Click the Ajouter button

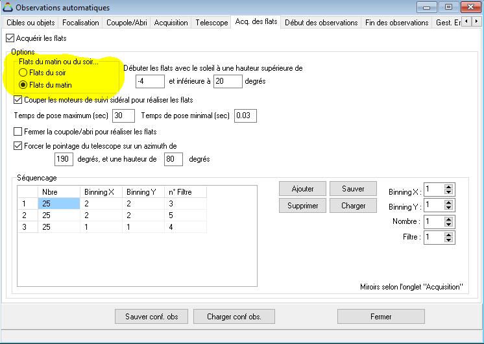click(x=302, y=189)
